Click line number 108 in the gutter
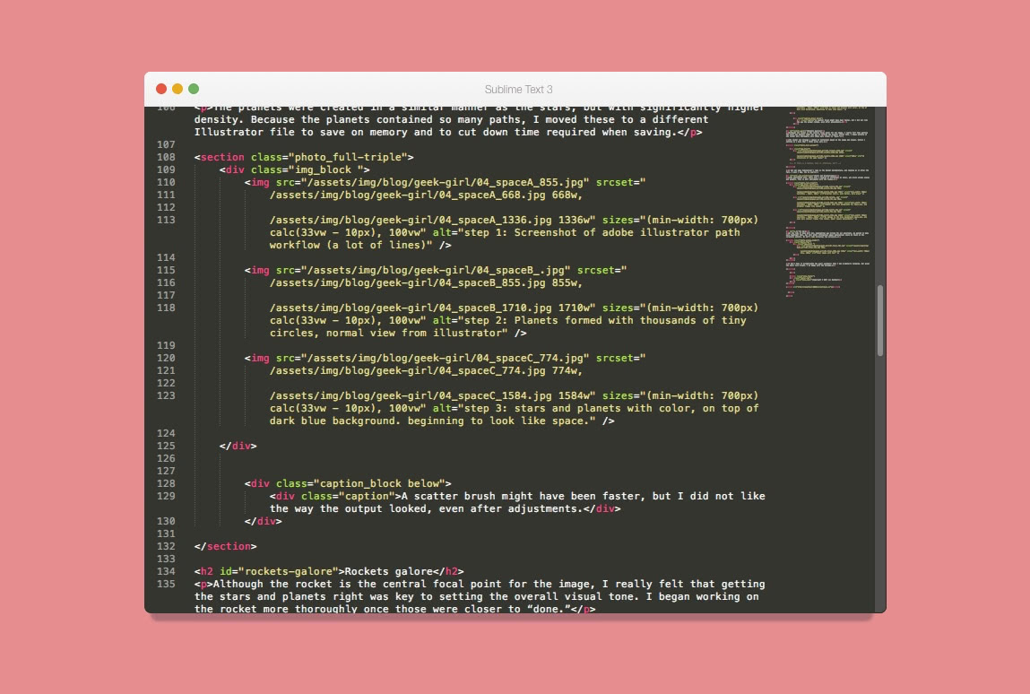This screenshot has width=1030, height=694. point(166,157)
